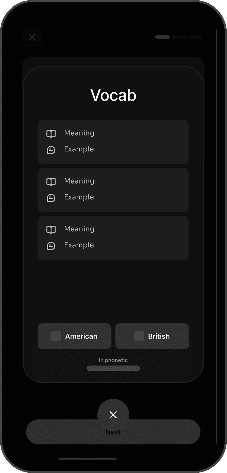
Task: Select the American button label
Action: [81, 336]
